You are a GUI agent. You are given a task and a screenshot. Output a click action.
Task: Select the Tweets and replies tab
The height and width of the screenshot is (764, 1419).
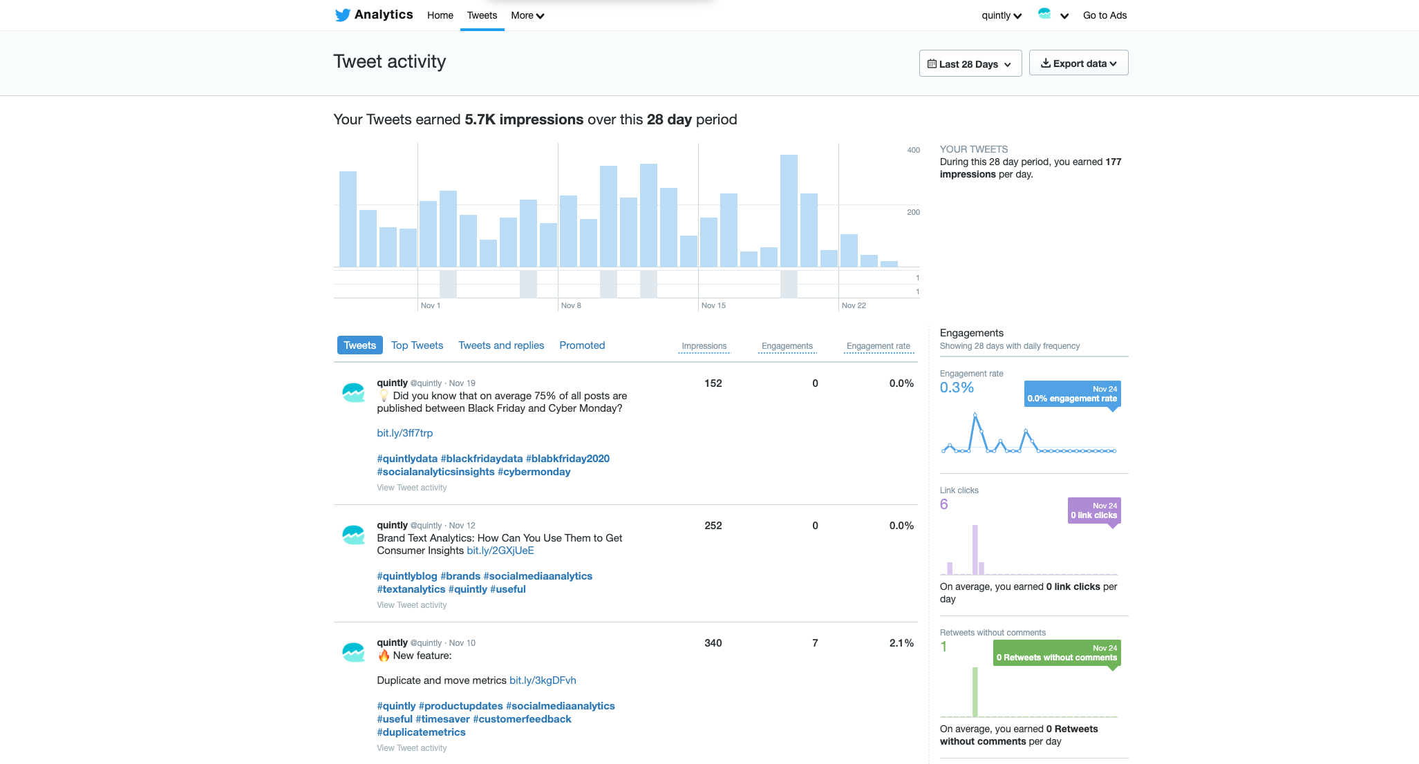tap(500, 345)
